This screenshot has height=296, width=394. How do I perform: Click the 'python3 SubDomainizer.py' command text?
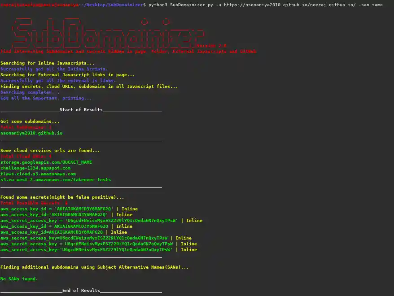pos(181,5)
